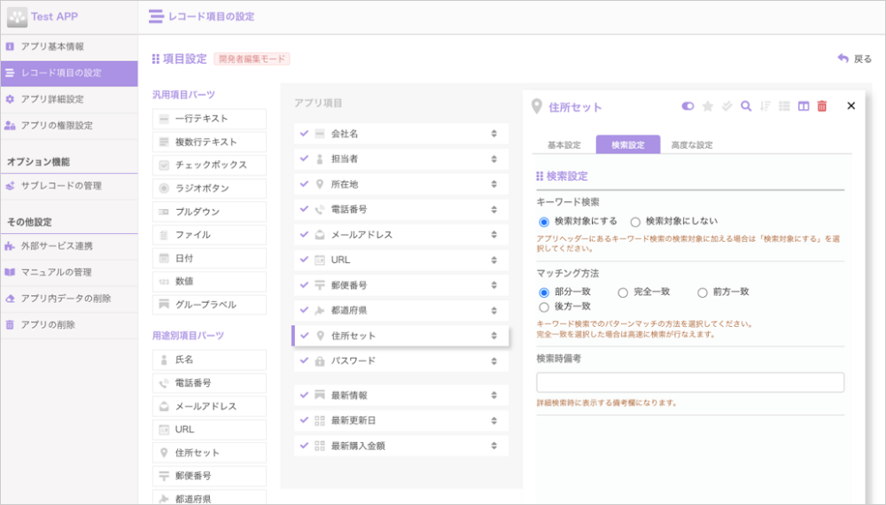886x505 pixels.
Task: Add the ラジオボタン part
Action: tap(209, 188)
